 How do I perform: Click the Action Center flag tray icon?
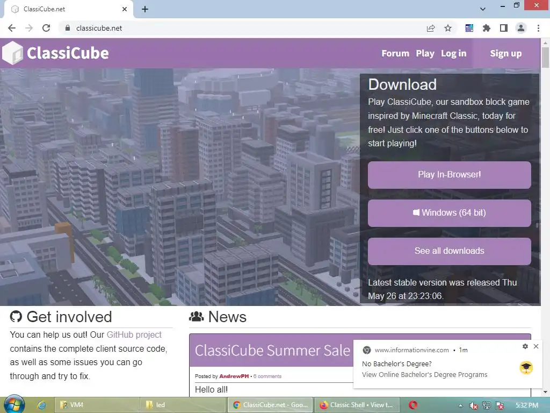point(500,405)
